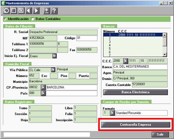
Task: Select bank row 1 with 2090-1111-10-1111111111
Action: tap(133, 35)
